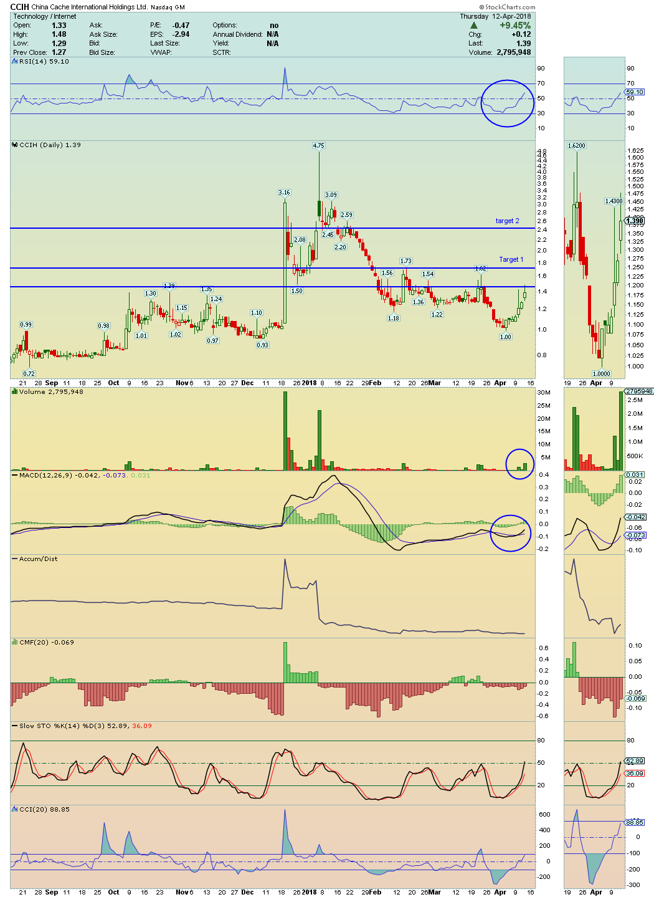Click the 3.16 price label

[284, 192]
